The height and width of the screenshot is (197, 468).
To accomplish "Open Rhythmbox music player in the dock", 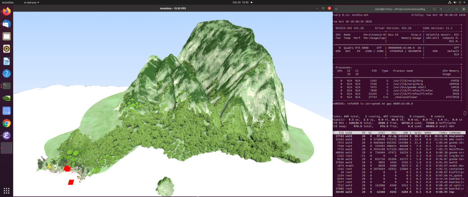I will click(x=6, y=49).
